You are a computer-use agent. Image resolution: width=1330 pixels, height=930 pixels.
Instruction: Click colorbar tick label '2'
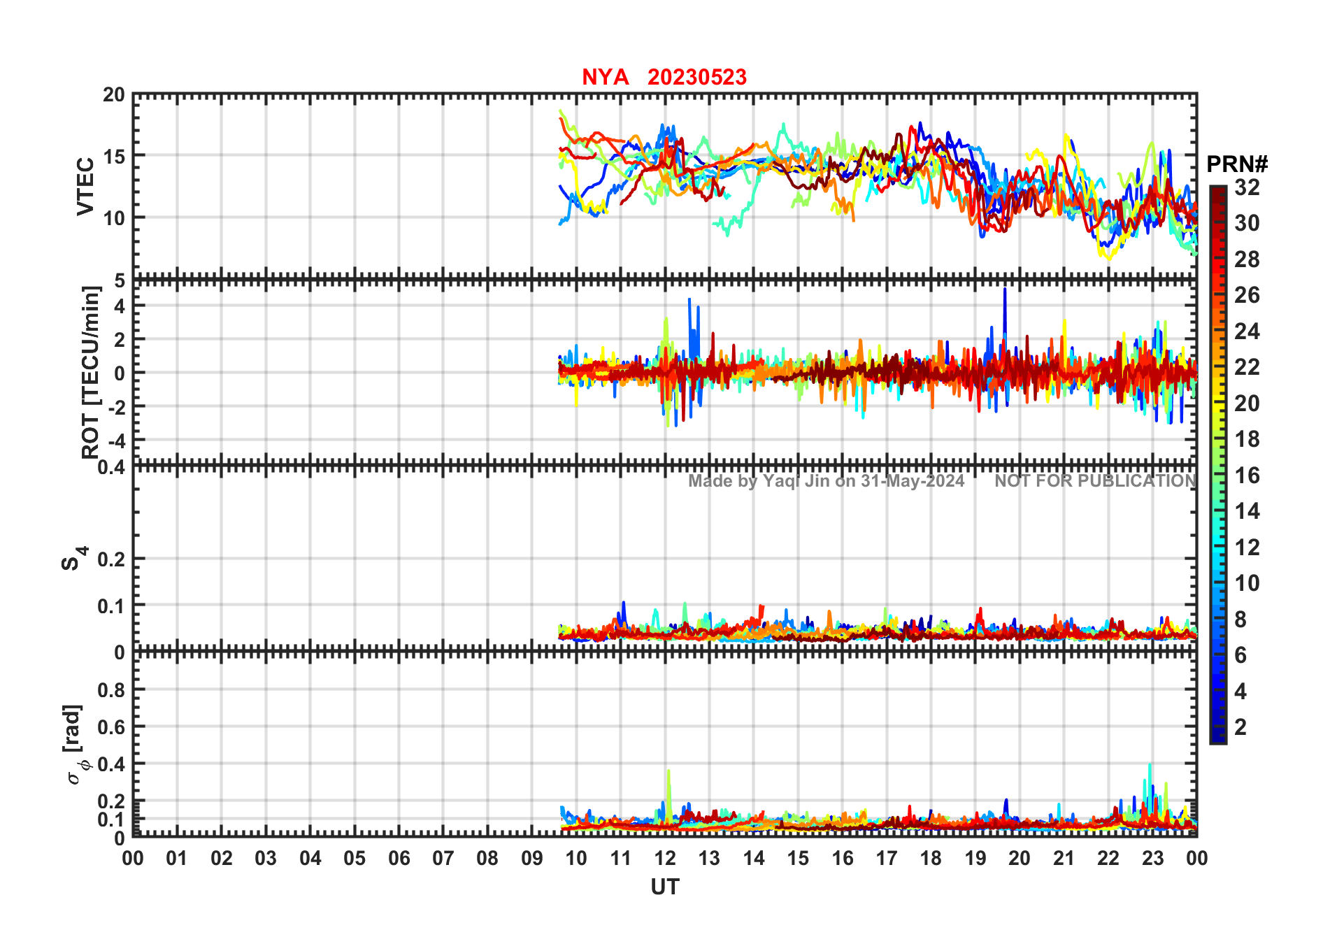point(1240,727)
